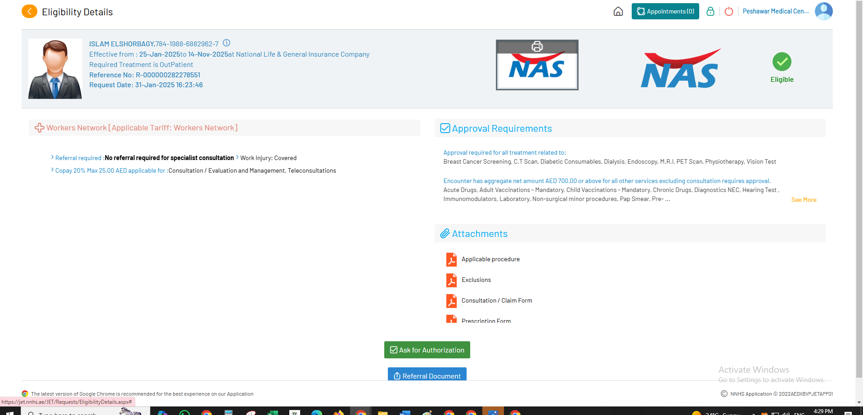
Task: Click the patient name ISLAM ELSHORBAGY
Action: click(121, 44)
